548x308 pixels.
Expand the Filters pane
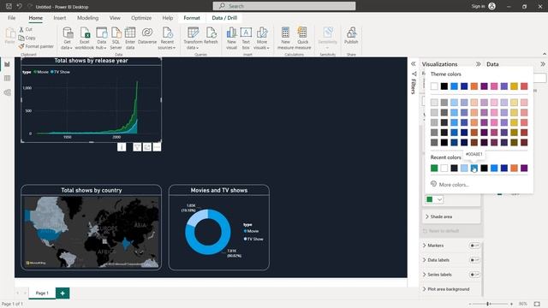(x=413, y=64)
